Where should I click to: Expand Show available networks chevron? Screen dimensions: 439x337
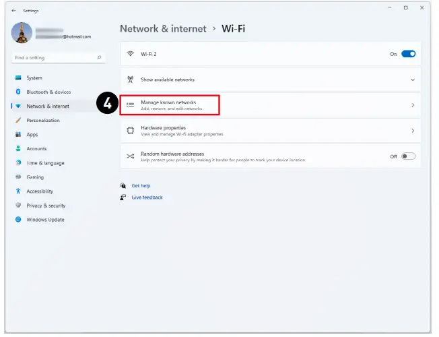[x=413, y=80]
